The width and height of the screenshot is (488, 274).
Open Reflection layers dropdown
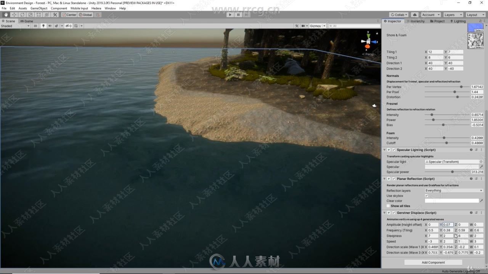(454, 191)
